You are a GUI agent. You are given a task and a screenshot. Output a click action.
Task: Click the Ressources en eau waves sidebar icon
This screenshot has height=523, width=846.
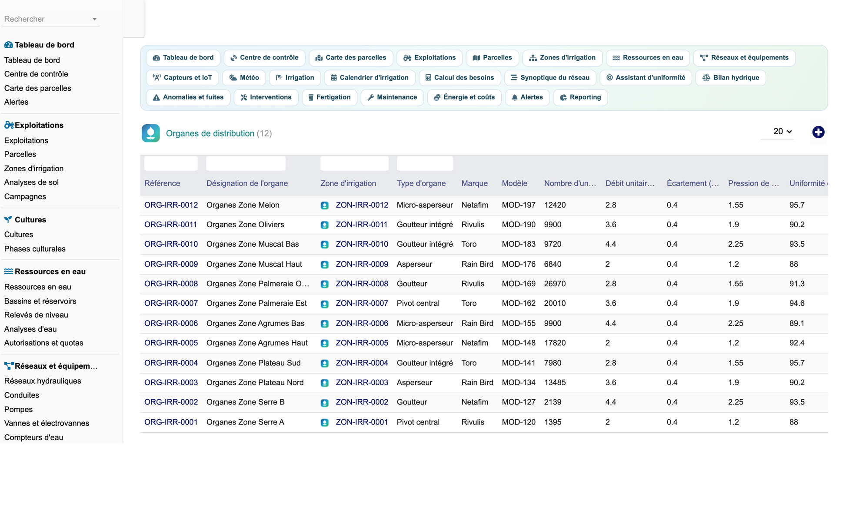[x=8, y=271]
